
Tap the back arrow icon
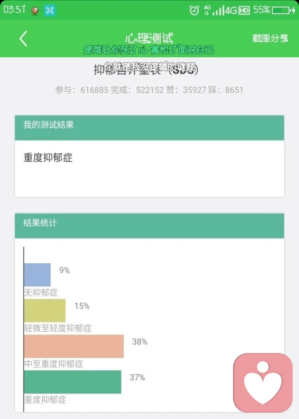click(24, 39)
